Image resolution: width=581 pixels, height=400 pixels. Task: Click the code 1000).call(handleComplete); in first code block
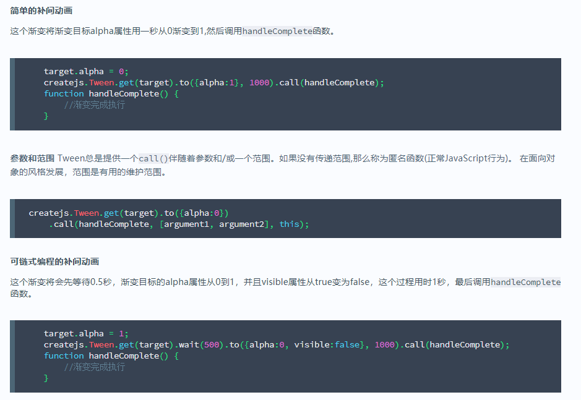pyautogui.click(x=317, y=83)
